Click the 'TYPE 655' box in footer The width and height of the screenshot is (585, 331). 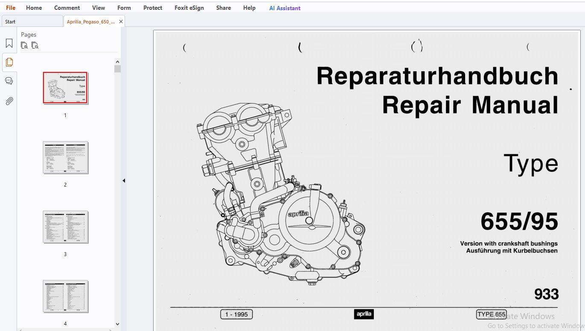[x=491, y=314]
